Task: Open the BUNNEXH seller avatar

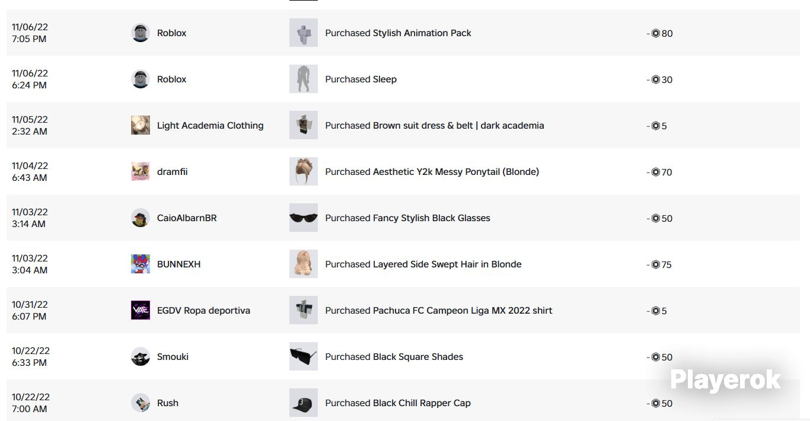Action: 141,264
